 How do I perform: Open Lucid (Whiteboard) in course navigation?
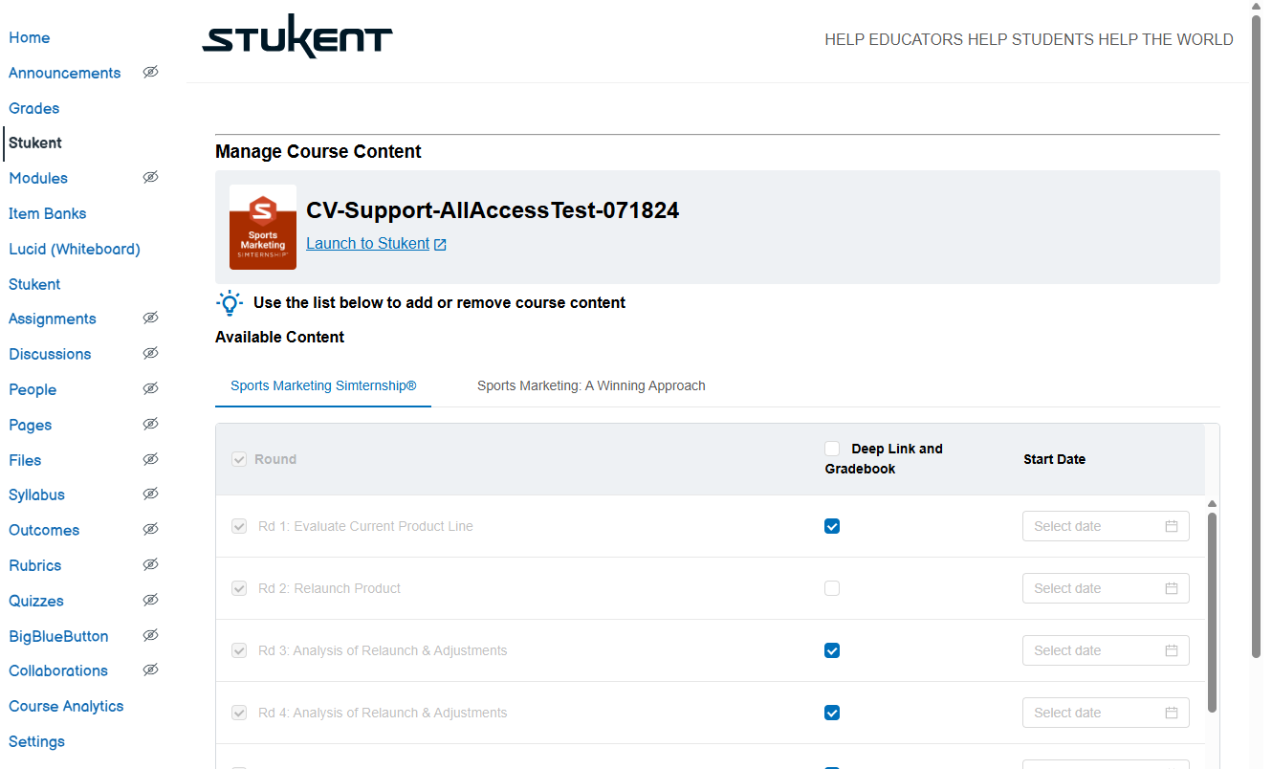(75, 249)
